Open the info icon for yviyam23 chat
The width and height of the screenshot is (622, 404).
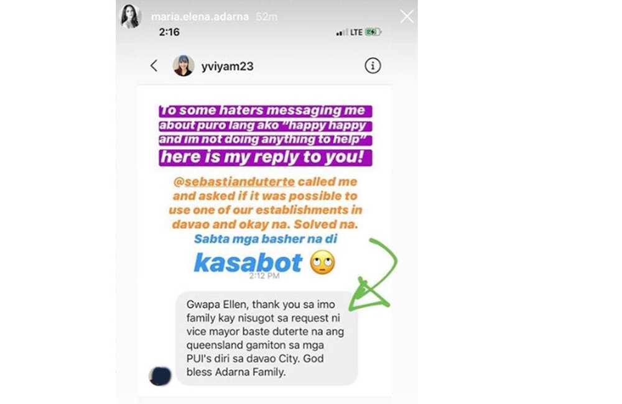[373, 65]
